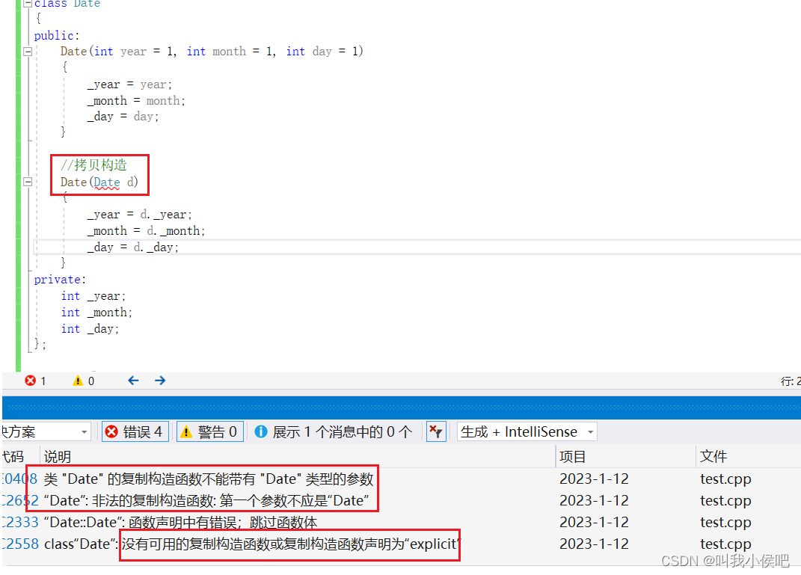The image size is (801, 575).
Task: Click the line _month = d._month;
Action: point(146,231)
